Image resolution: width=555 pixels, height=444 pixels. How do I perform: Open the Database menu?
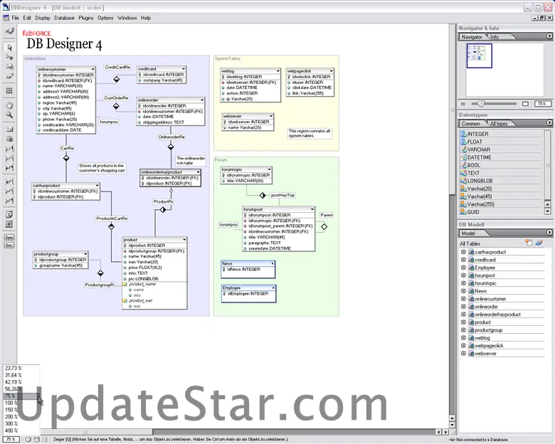click(x=65, y=18)
